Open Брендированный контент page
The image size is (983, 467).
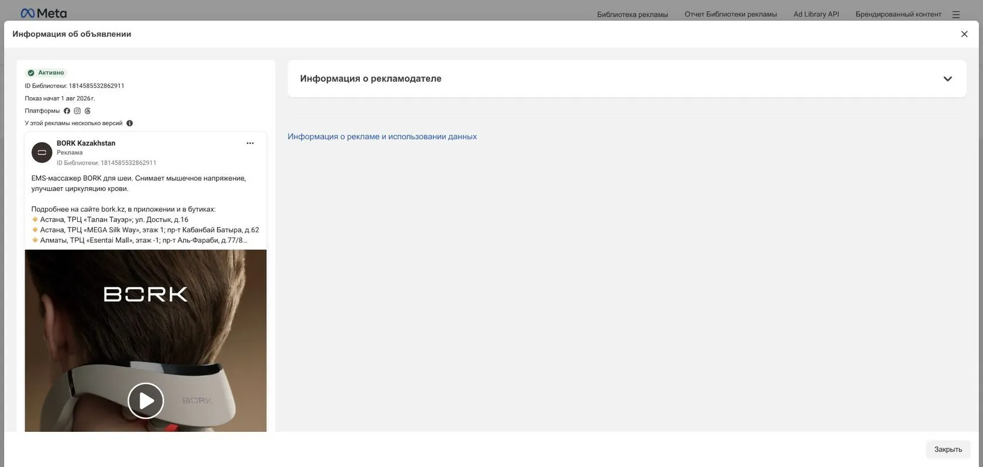(x=898, y=15)
